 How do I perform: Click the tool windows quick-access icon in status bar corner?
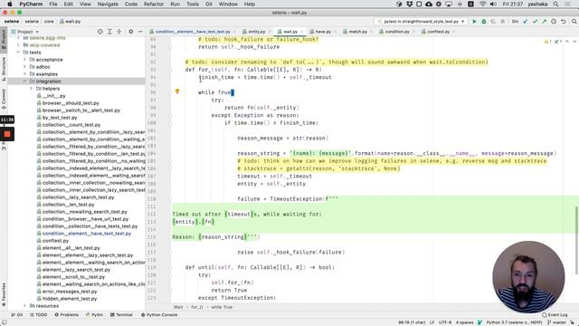4,322
